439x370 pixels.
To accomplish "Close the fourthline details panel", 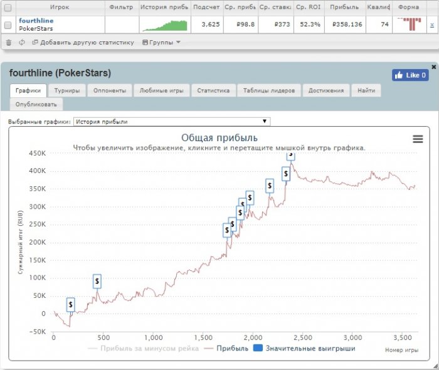I will (434, 67).
